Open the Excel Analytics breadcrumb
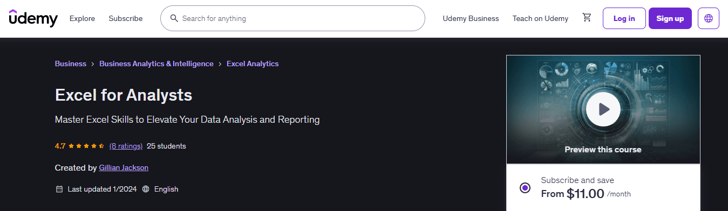The image size is (728, 211). click(253, 64)
